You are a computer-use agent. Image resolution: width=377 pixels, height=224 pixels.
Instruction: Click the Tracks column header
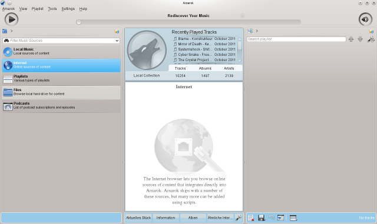pos(180,68)
